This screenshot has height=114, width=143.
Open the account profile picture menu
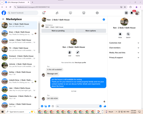pos(137,13)
